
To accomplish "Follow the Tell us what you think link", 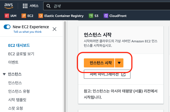I will 28,32.
